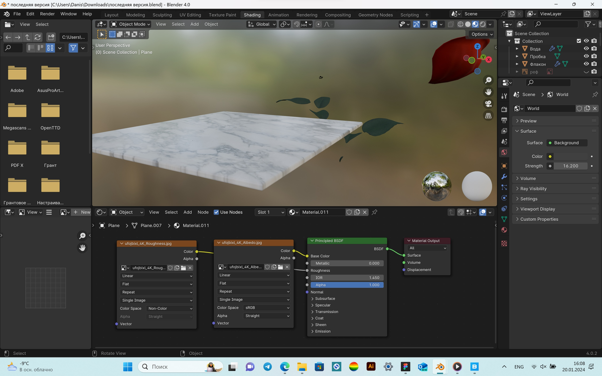The width and height of the screenshot is (602, 376).
Task: Click the Options button in the viewport
Action: (x=480, y=34)
